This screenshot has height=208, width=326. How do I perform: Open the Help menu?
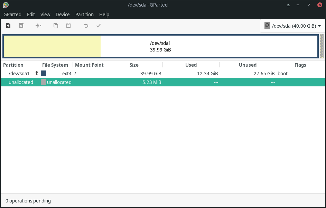tap(104, 15)
